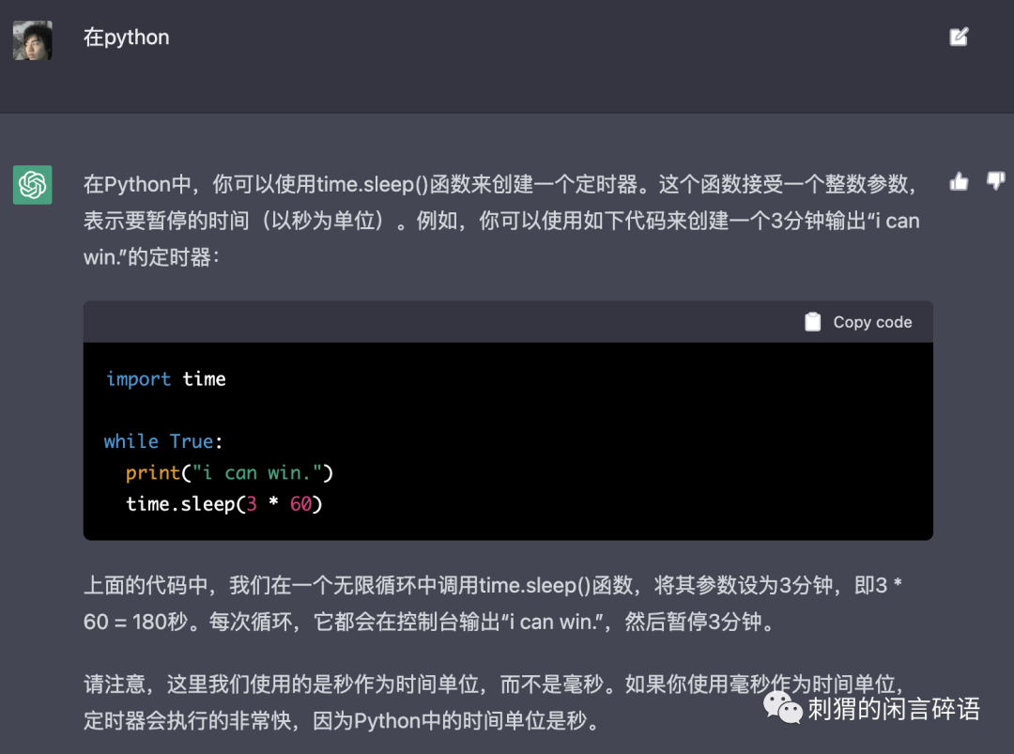
Task: Click the WeChat logo in the watermark
Action: (783, 707)
